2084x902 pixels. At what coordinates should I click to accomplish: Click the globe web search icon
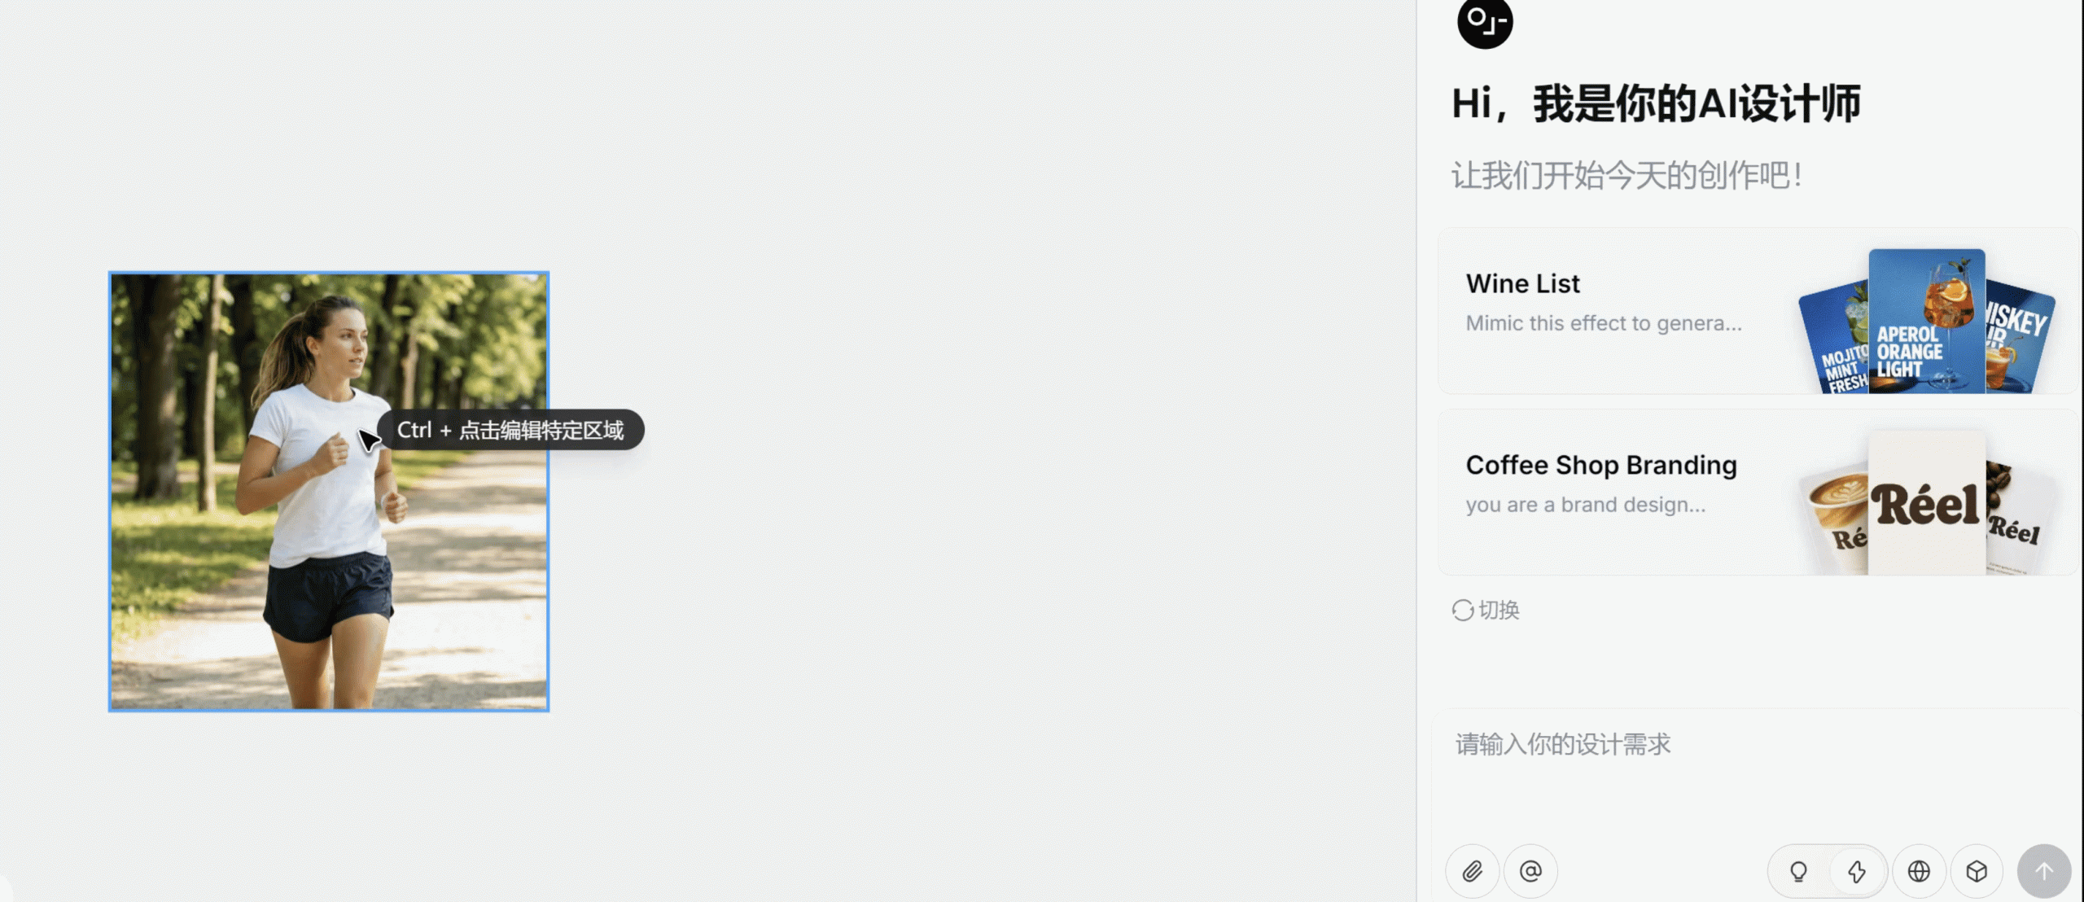pyautogui.click(x=1919, y=872)
